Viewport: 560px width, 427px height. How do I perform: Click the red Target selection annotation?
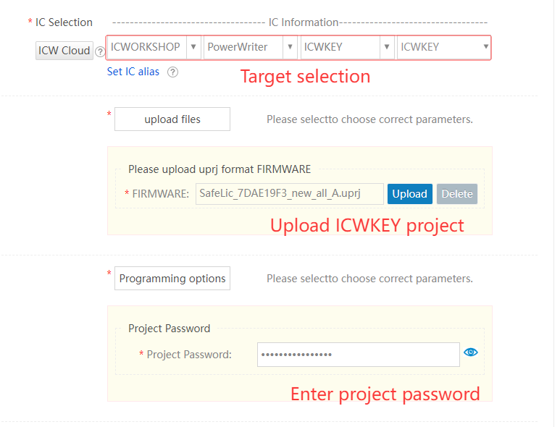[305, 76]
